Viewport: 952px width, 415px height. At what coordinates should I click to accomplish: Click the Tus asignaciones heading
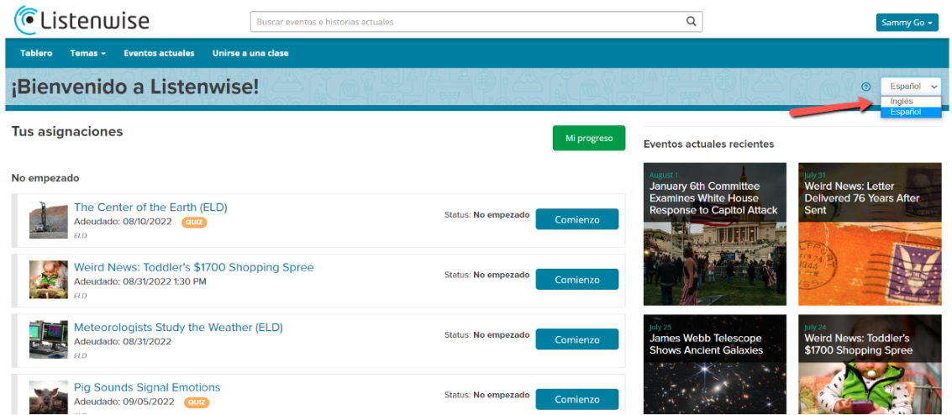pos(67,132)
